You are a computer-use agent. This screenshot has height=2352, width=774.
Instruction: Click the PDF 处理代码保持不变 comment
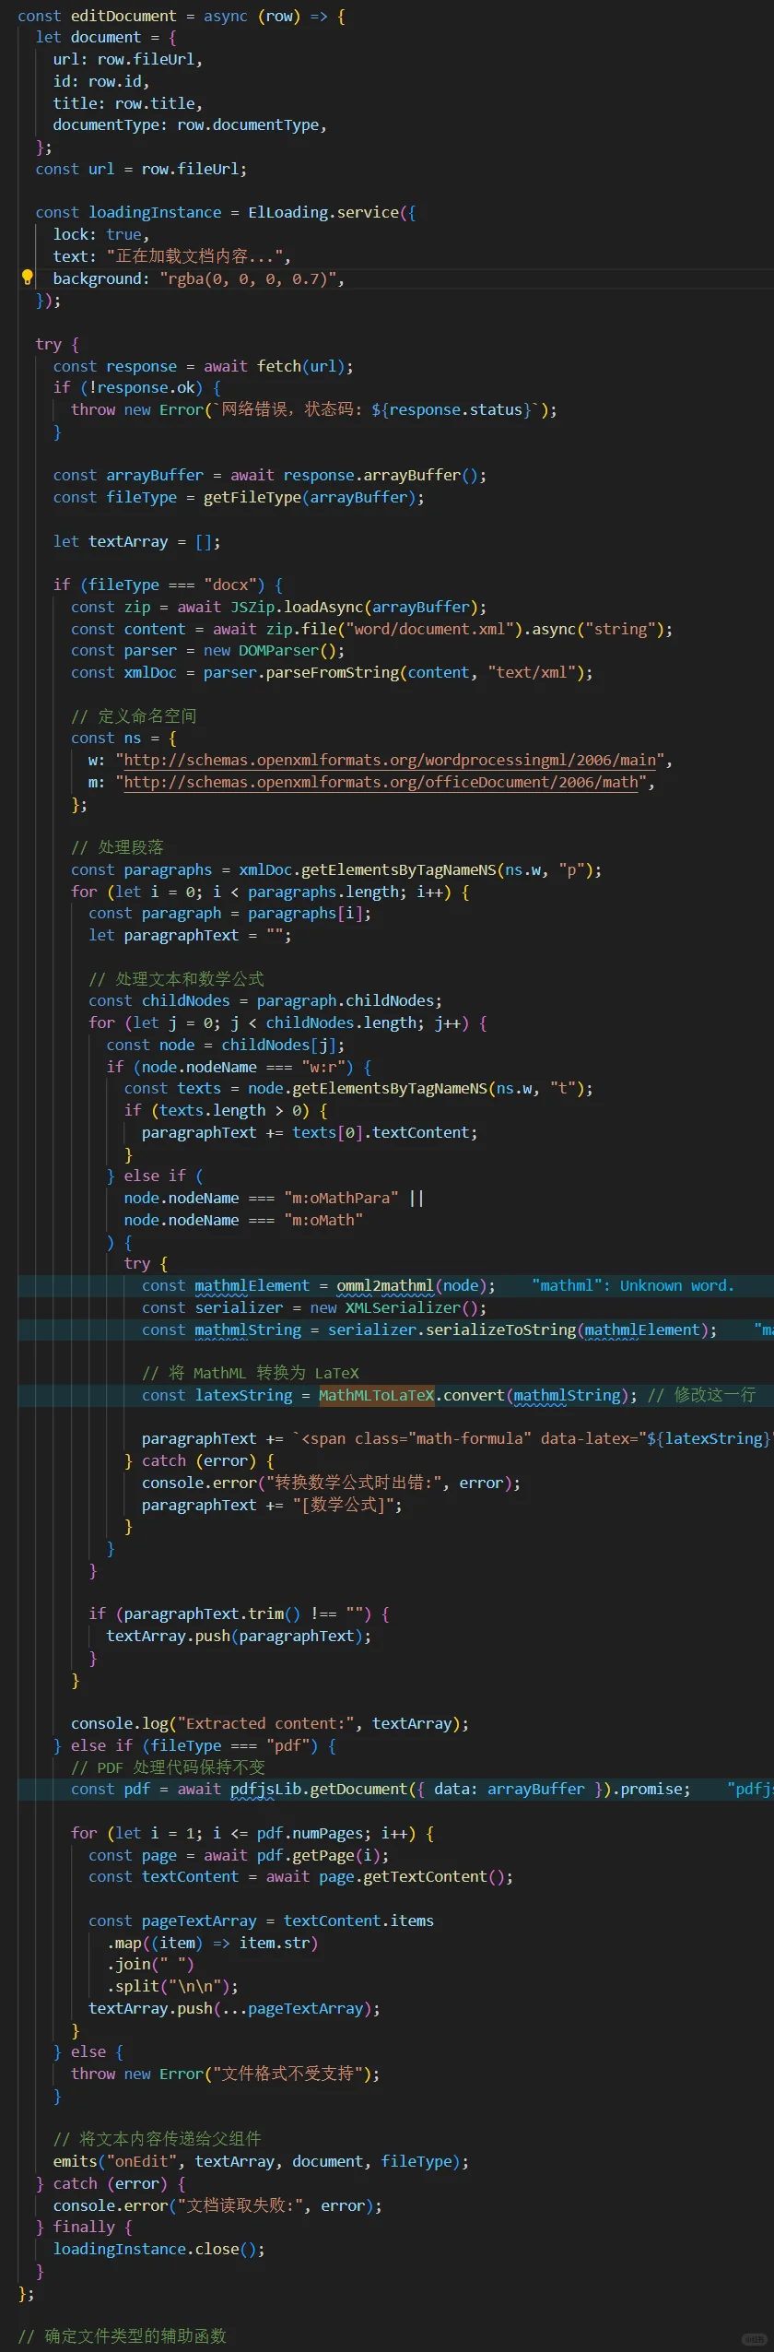pos(168,1767)
